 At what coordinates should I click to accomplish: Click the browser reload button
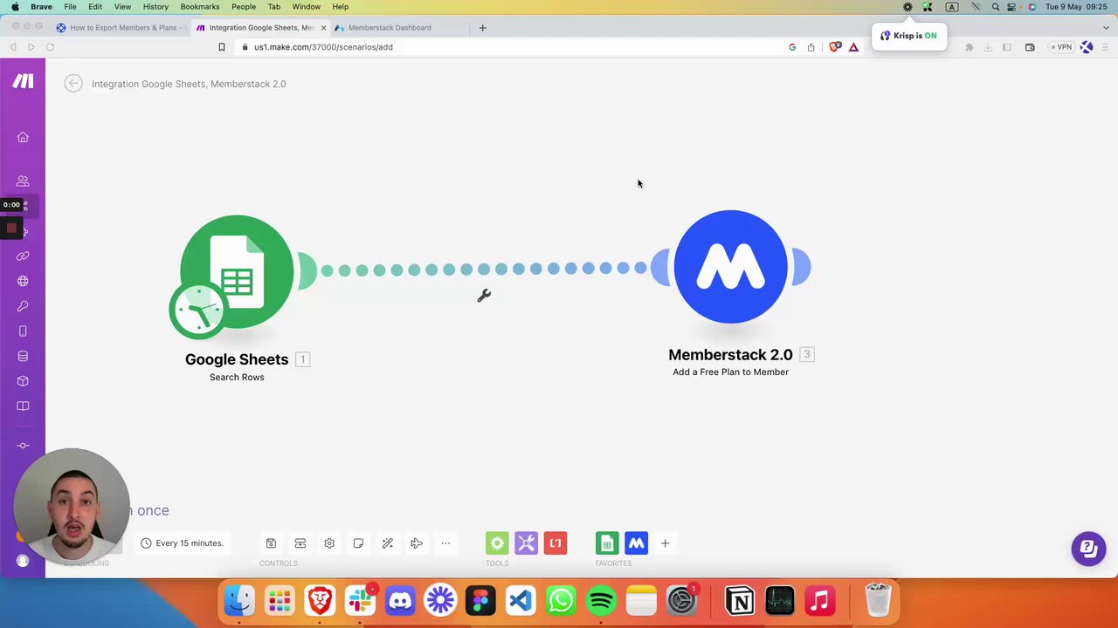click(50, 47)
